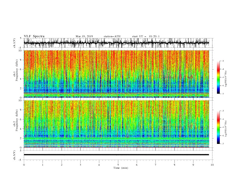This screenshot has height=185, width=239.
Task: Click the flat ch.3 voltage trace
Action: (x=116, y=155)
